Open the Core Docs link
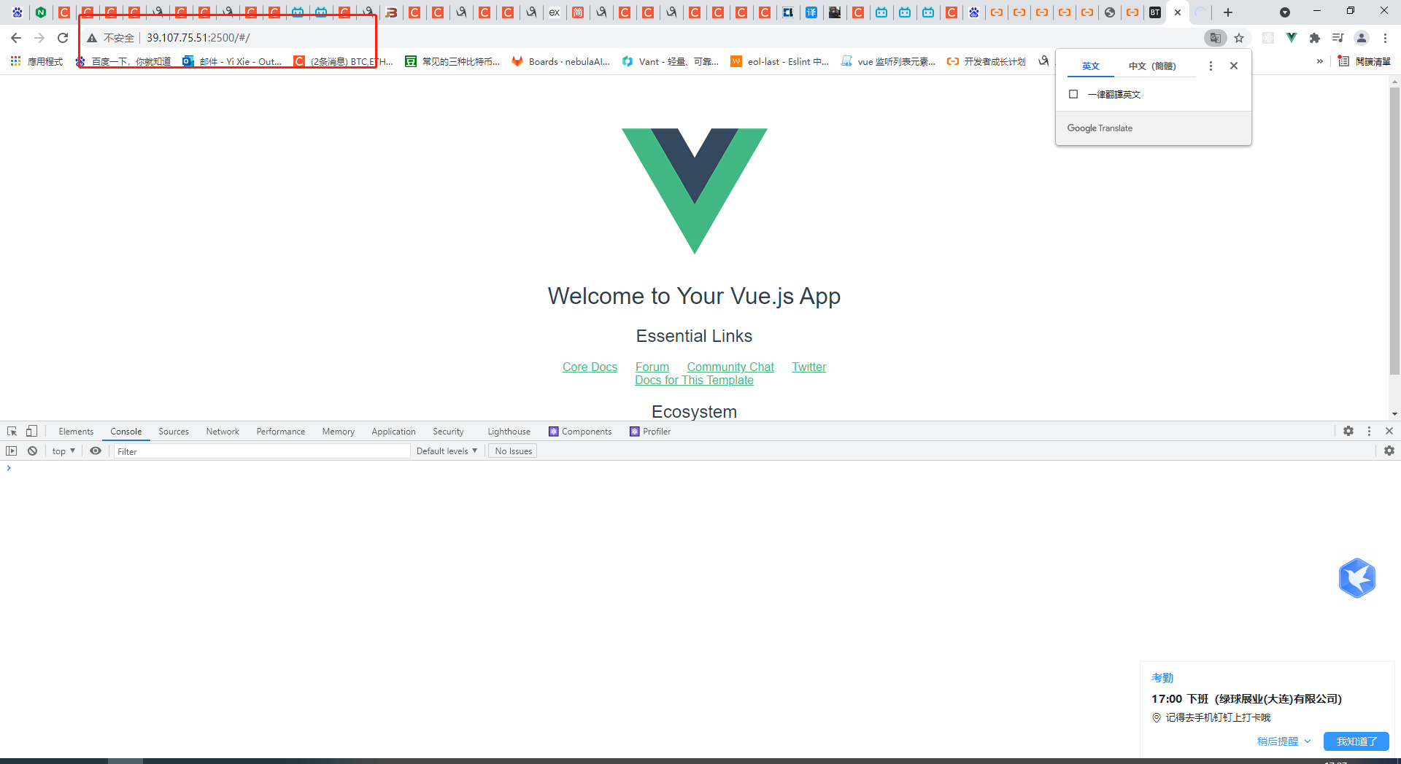Screen dimensions: 1401x764 coord(590,367)
